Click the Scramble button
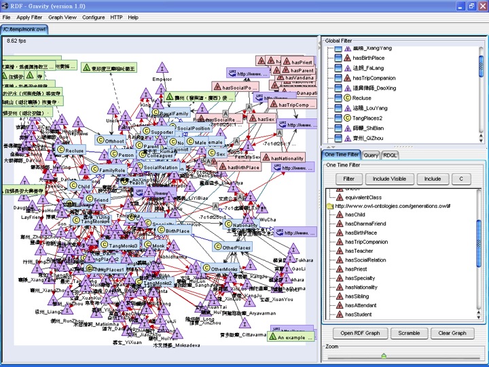The height and width of the screenshot is (367, 489). (409, 333)
